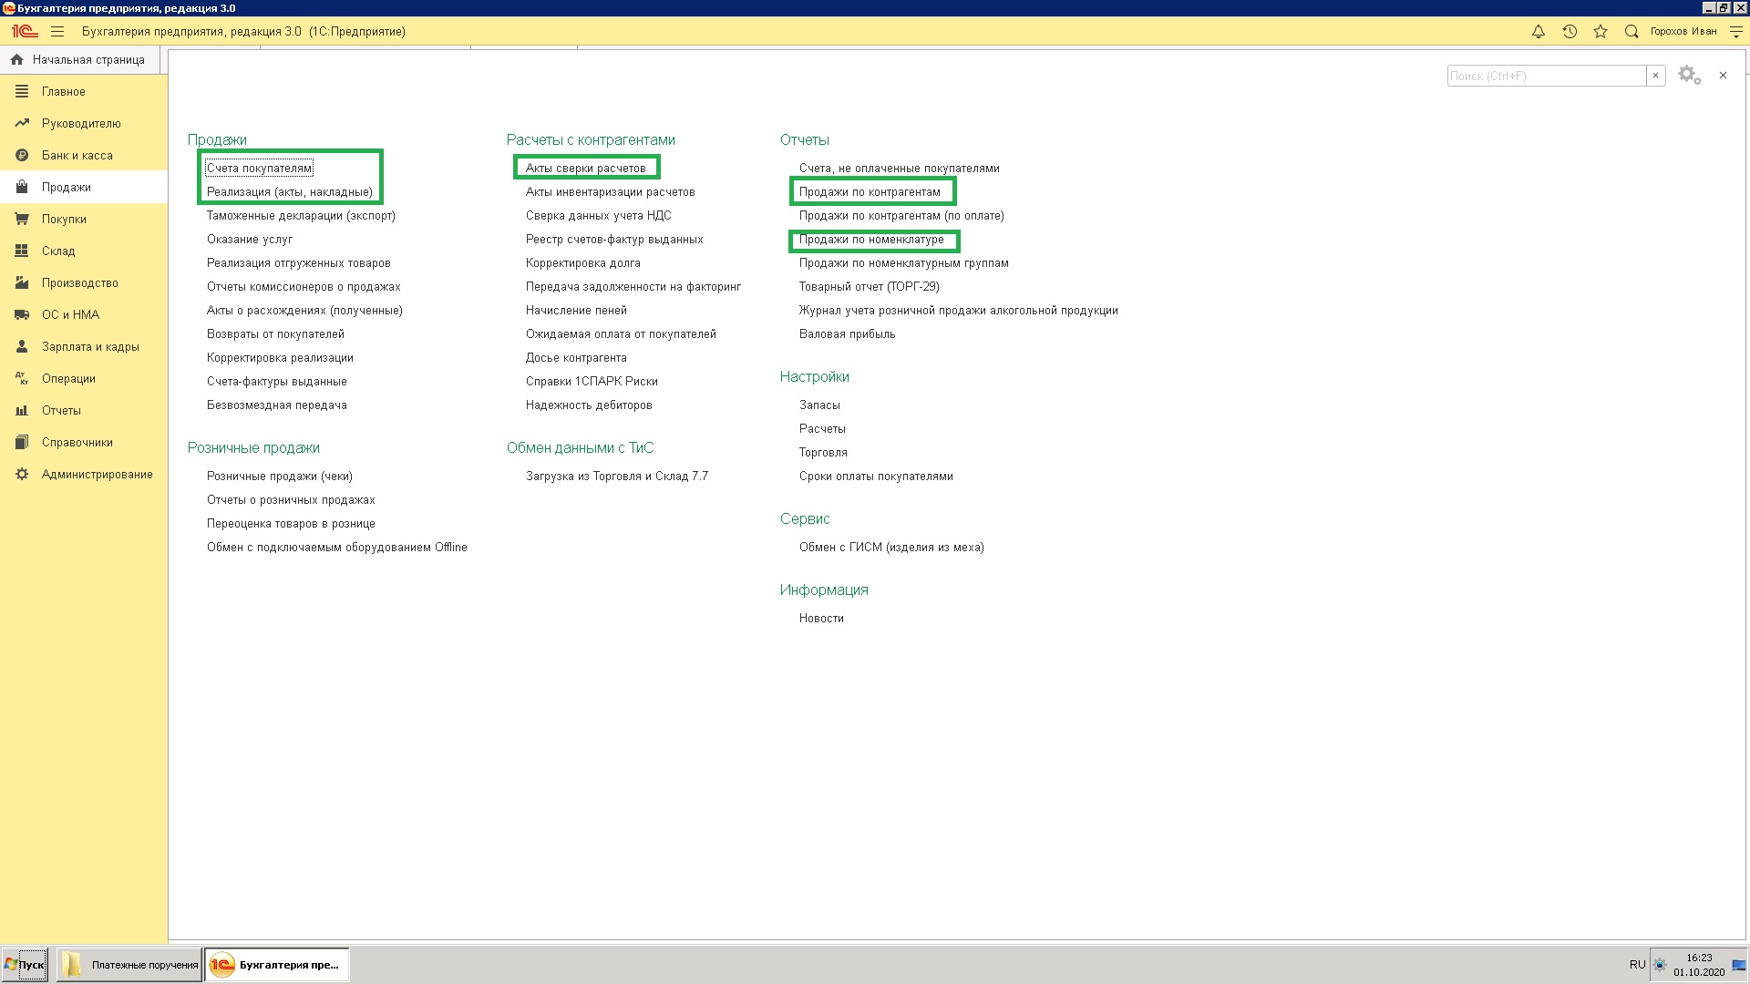Open Продажи по номенклатуре report
Image resolution: width=1750 pixels, height=984 pixels.
click(871, 240)
